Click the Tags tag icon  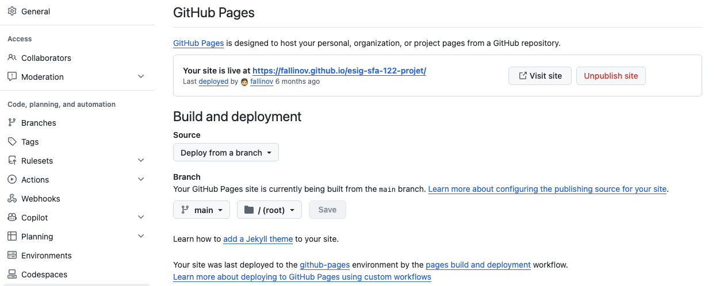(12, 142)
